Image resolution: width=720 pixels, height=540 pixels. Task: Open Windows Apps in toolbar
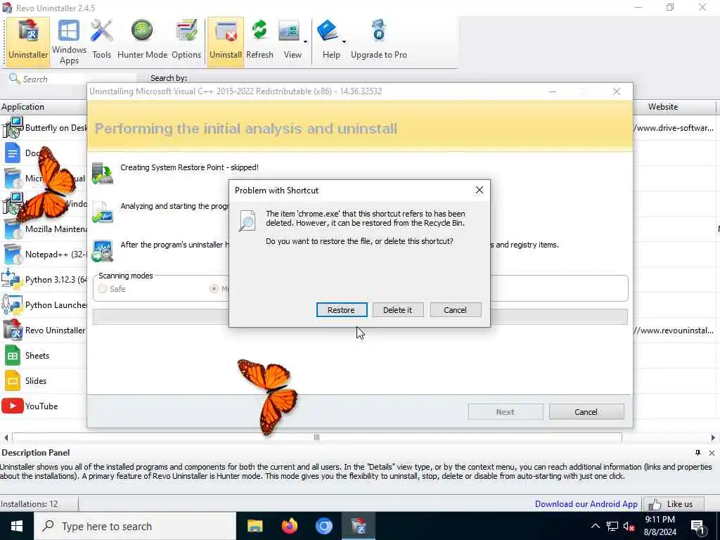coord(69,41)
